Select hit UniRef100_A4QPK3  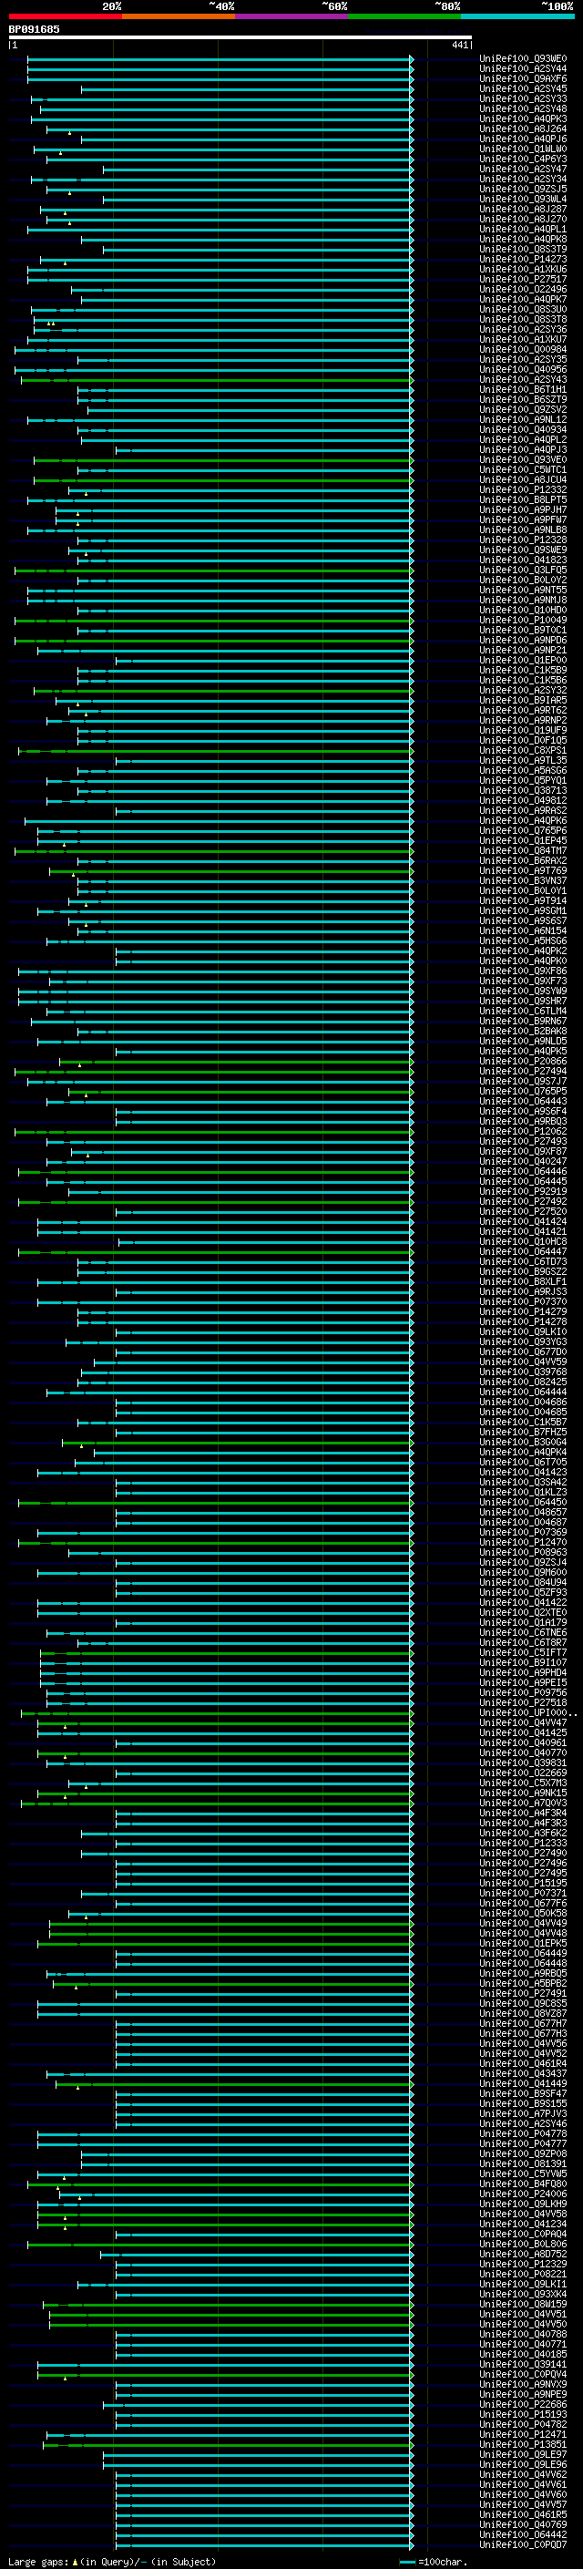(x=523, y=118)
